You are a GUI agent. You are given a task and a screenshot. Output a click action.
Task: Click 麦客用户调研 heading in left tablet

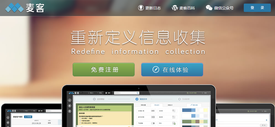[18, 117]
